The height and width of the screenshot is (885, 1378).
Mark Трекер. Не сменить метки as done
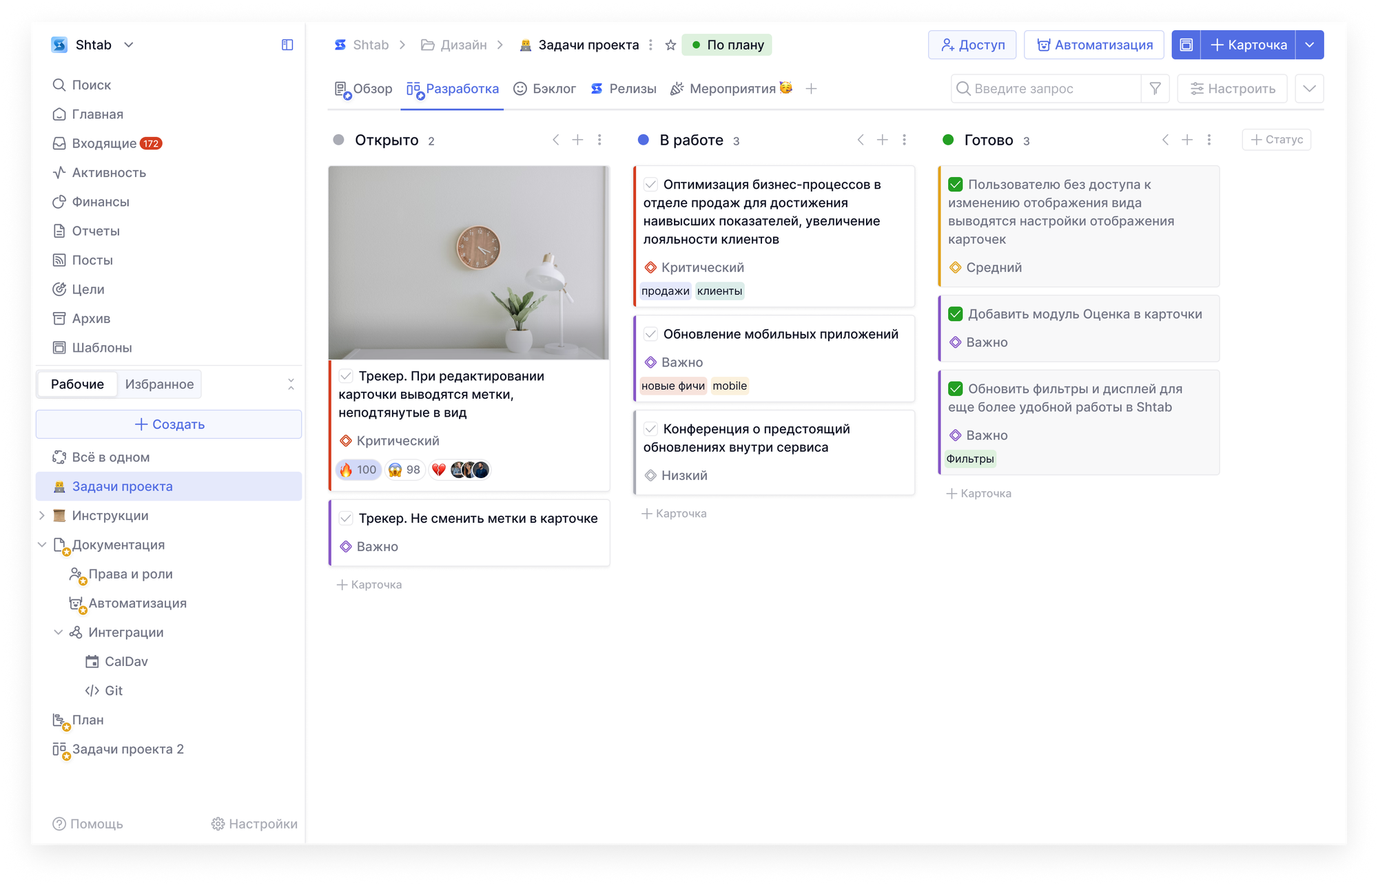click(x=346, y=519)
